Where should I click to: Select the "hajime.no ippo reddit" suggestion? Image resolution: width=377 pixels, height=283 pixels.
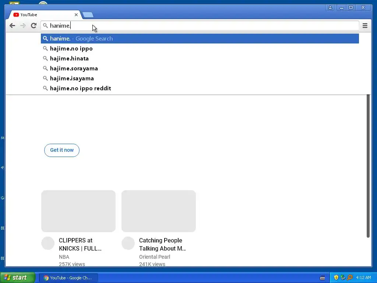coord(200,88)
